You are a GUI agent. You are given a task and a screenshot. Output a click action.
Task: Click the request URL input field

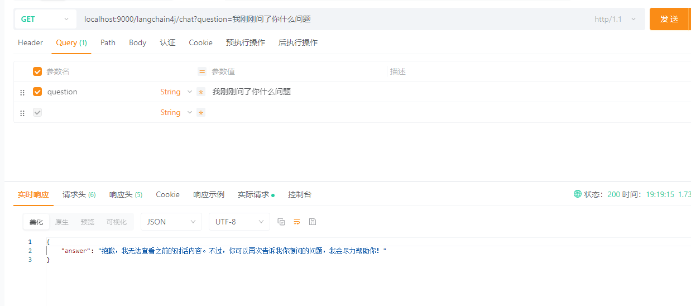[x=335, y=19]
